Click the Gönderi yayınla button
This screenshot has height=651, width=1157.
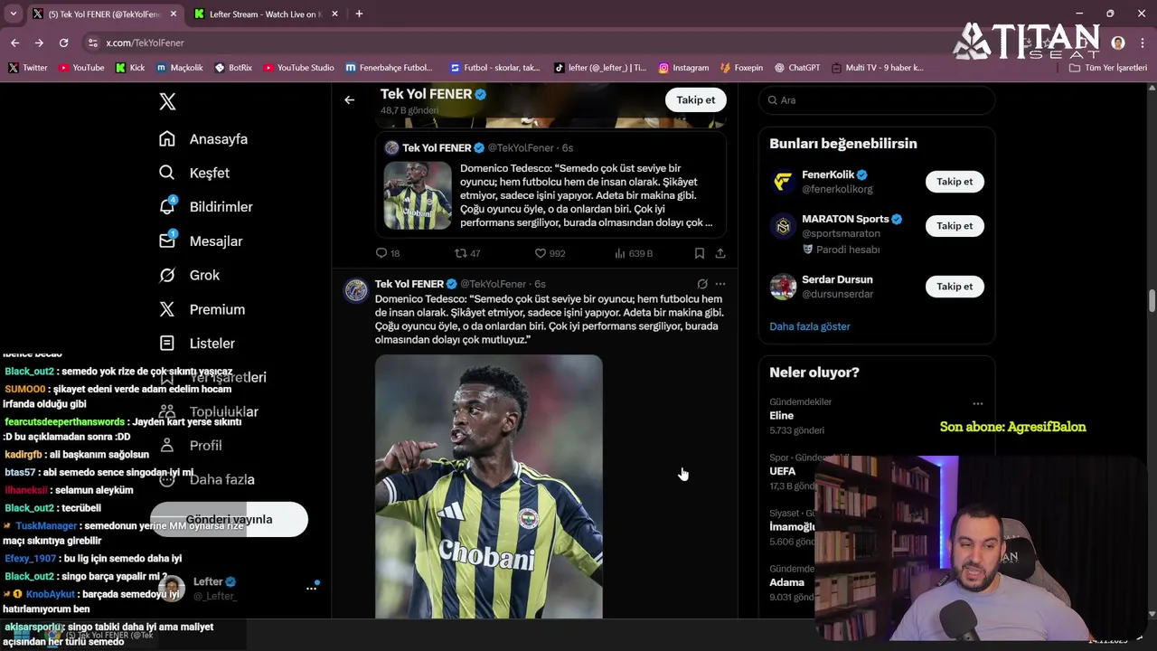(229, 520)
